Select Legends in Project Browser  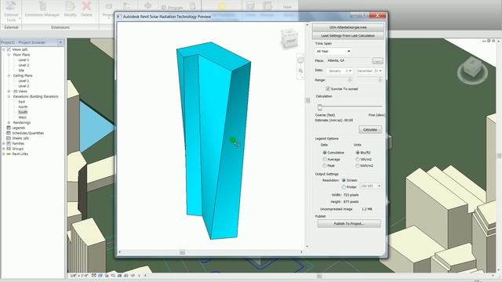point(18,128)
